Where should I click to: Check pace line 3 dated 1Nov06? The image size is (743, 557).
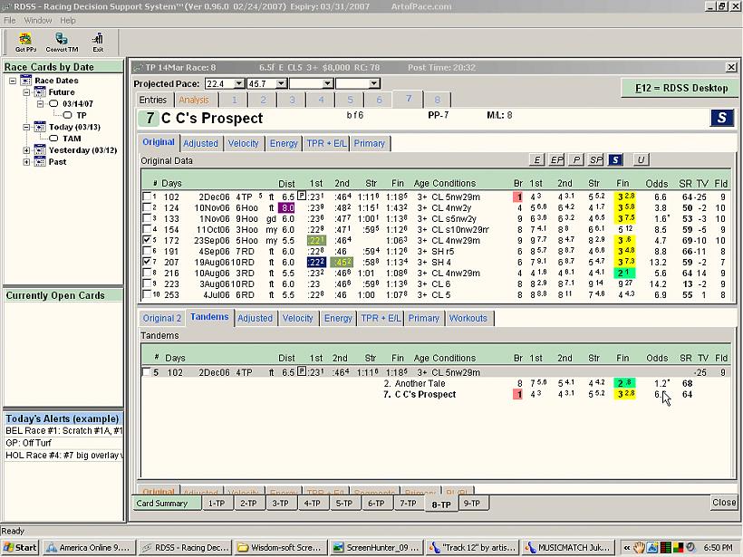click(x=147, y=218)
